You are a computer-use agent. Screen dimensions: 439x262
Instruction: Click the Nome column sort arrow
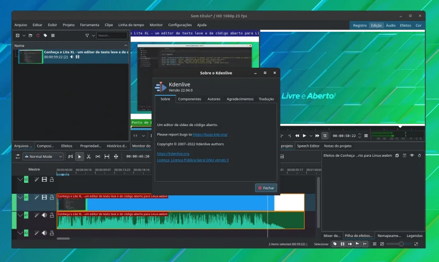[126, 45]
